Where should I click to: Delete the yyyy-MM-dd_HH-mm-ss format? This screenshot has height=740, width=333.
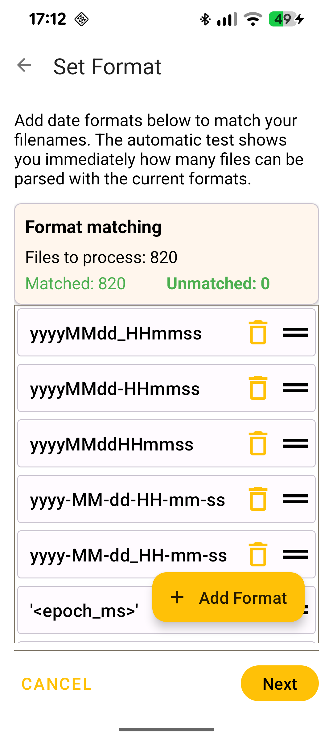coord(258,554)
